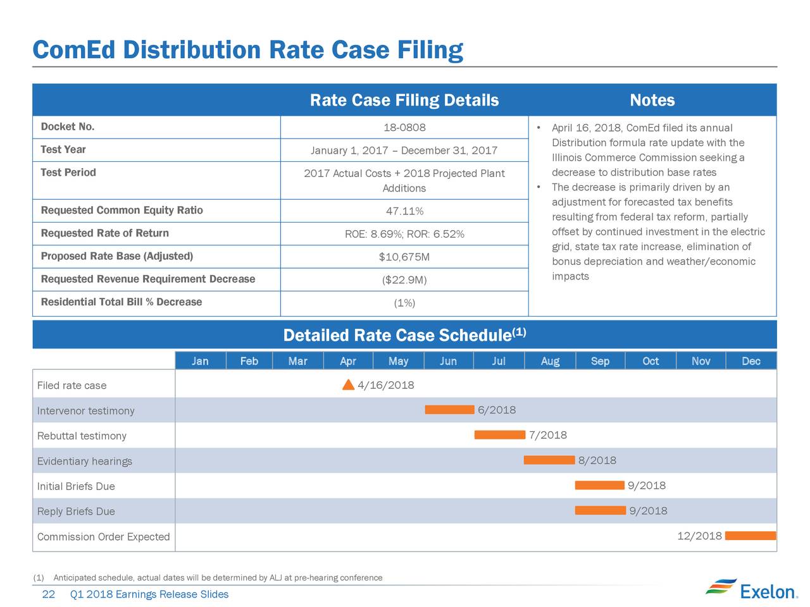The image size is (810, 607).
Task: Click the 47.11% value
Action: tap(404, 211)
